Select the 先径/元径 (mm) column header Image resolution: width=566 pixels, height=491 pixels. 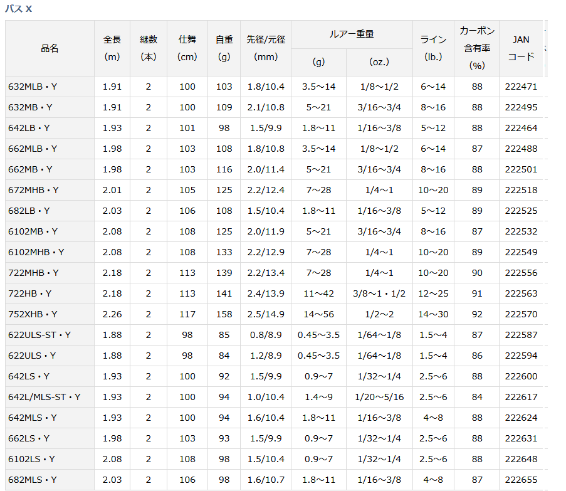[266, 48]
